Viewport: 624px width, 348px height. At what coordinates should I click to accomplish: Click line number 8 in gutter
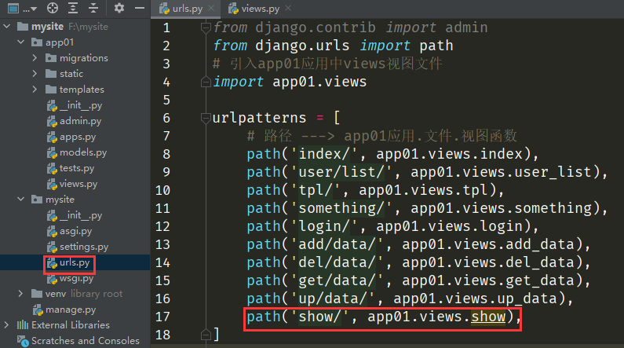(x=166, y=154)
